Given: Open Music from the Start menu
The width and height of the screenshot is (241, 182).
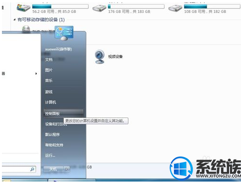Looking at the screenshot, I should click(49, 80).
